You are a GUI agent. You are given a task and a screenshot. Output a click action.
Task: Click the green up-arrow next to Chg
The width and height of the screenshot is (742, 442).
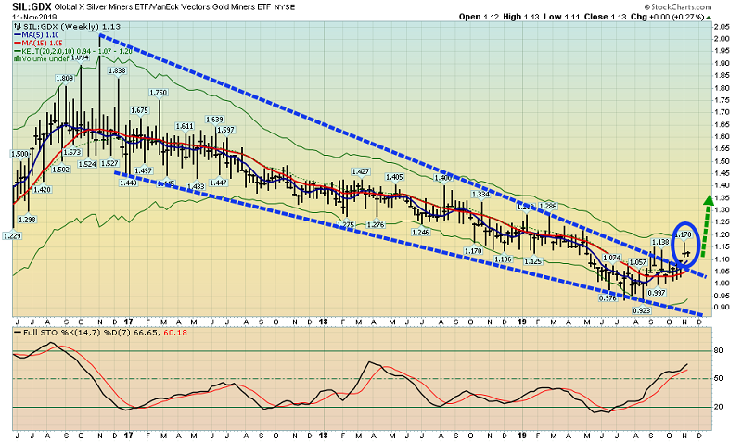[x=709, y=17]
